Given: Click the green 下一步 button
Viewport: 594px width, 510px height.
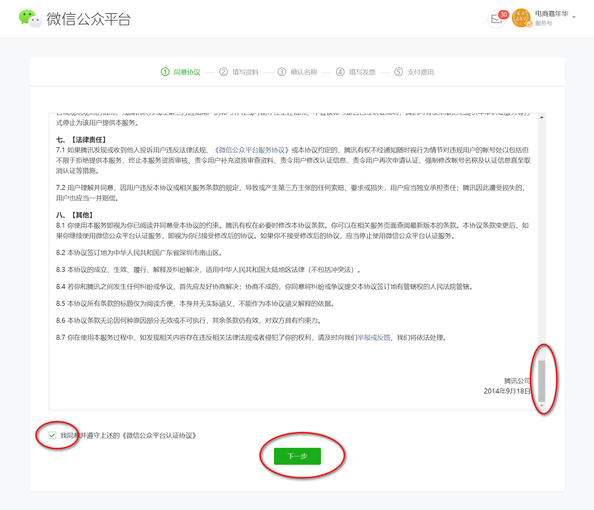Looking at the screenshot, I should [297, 456].
